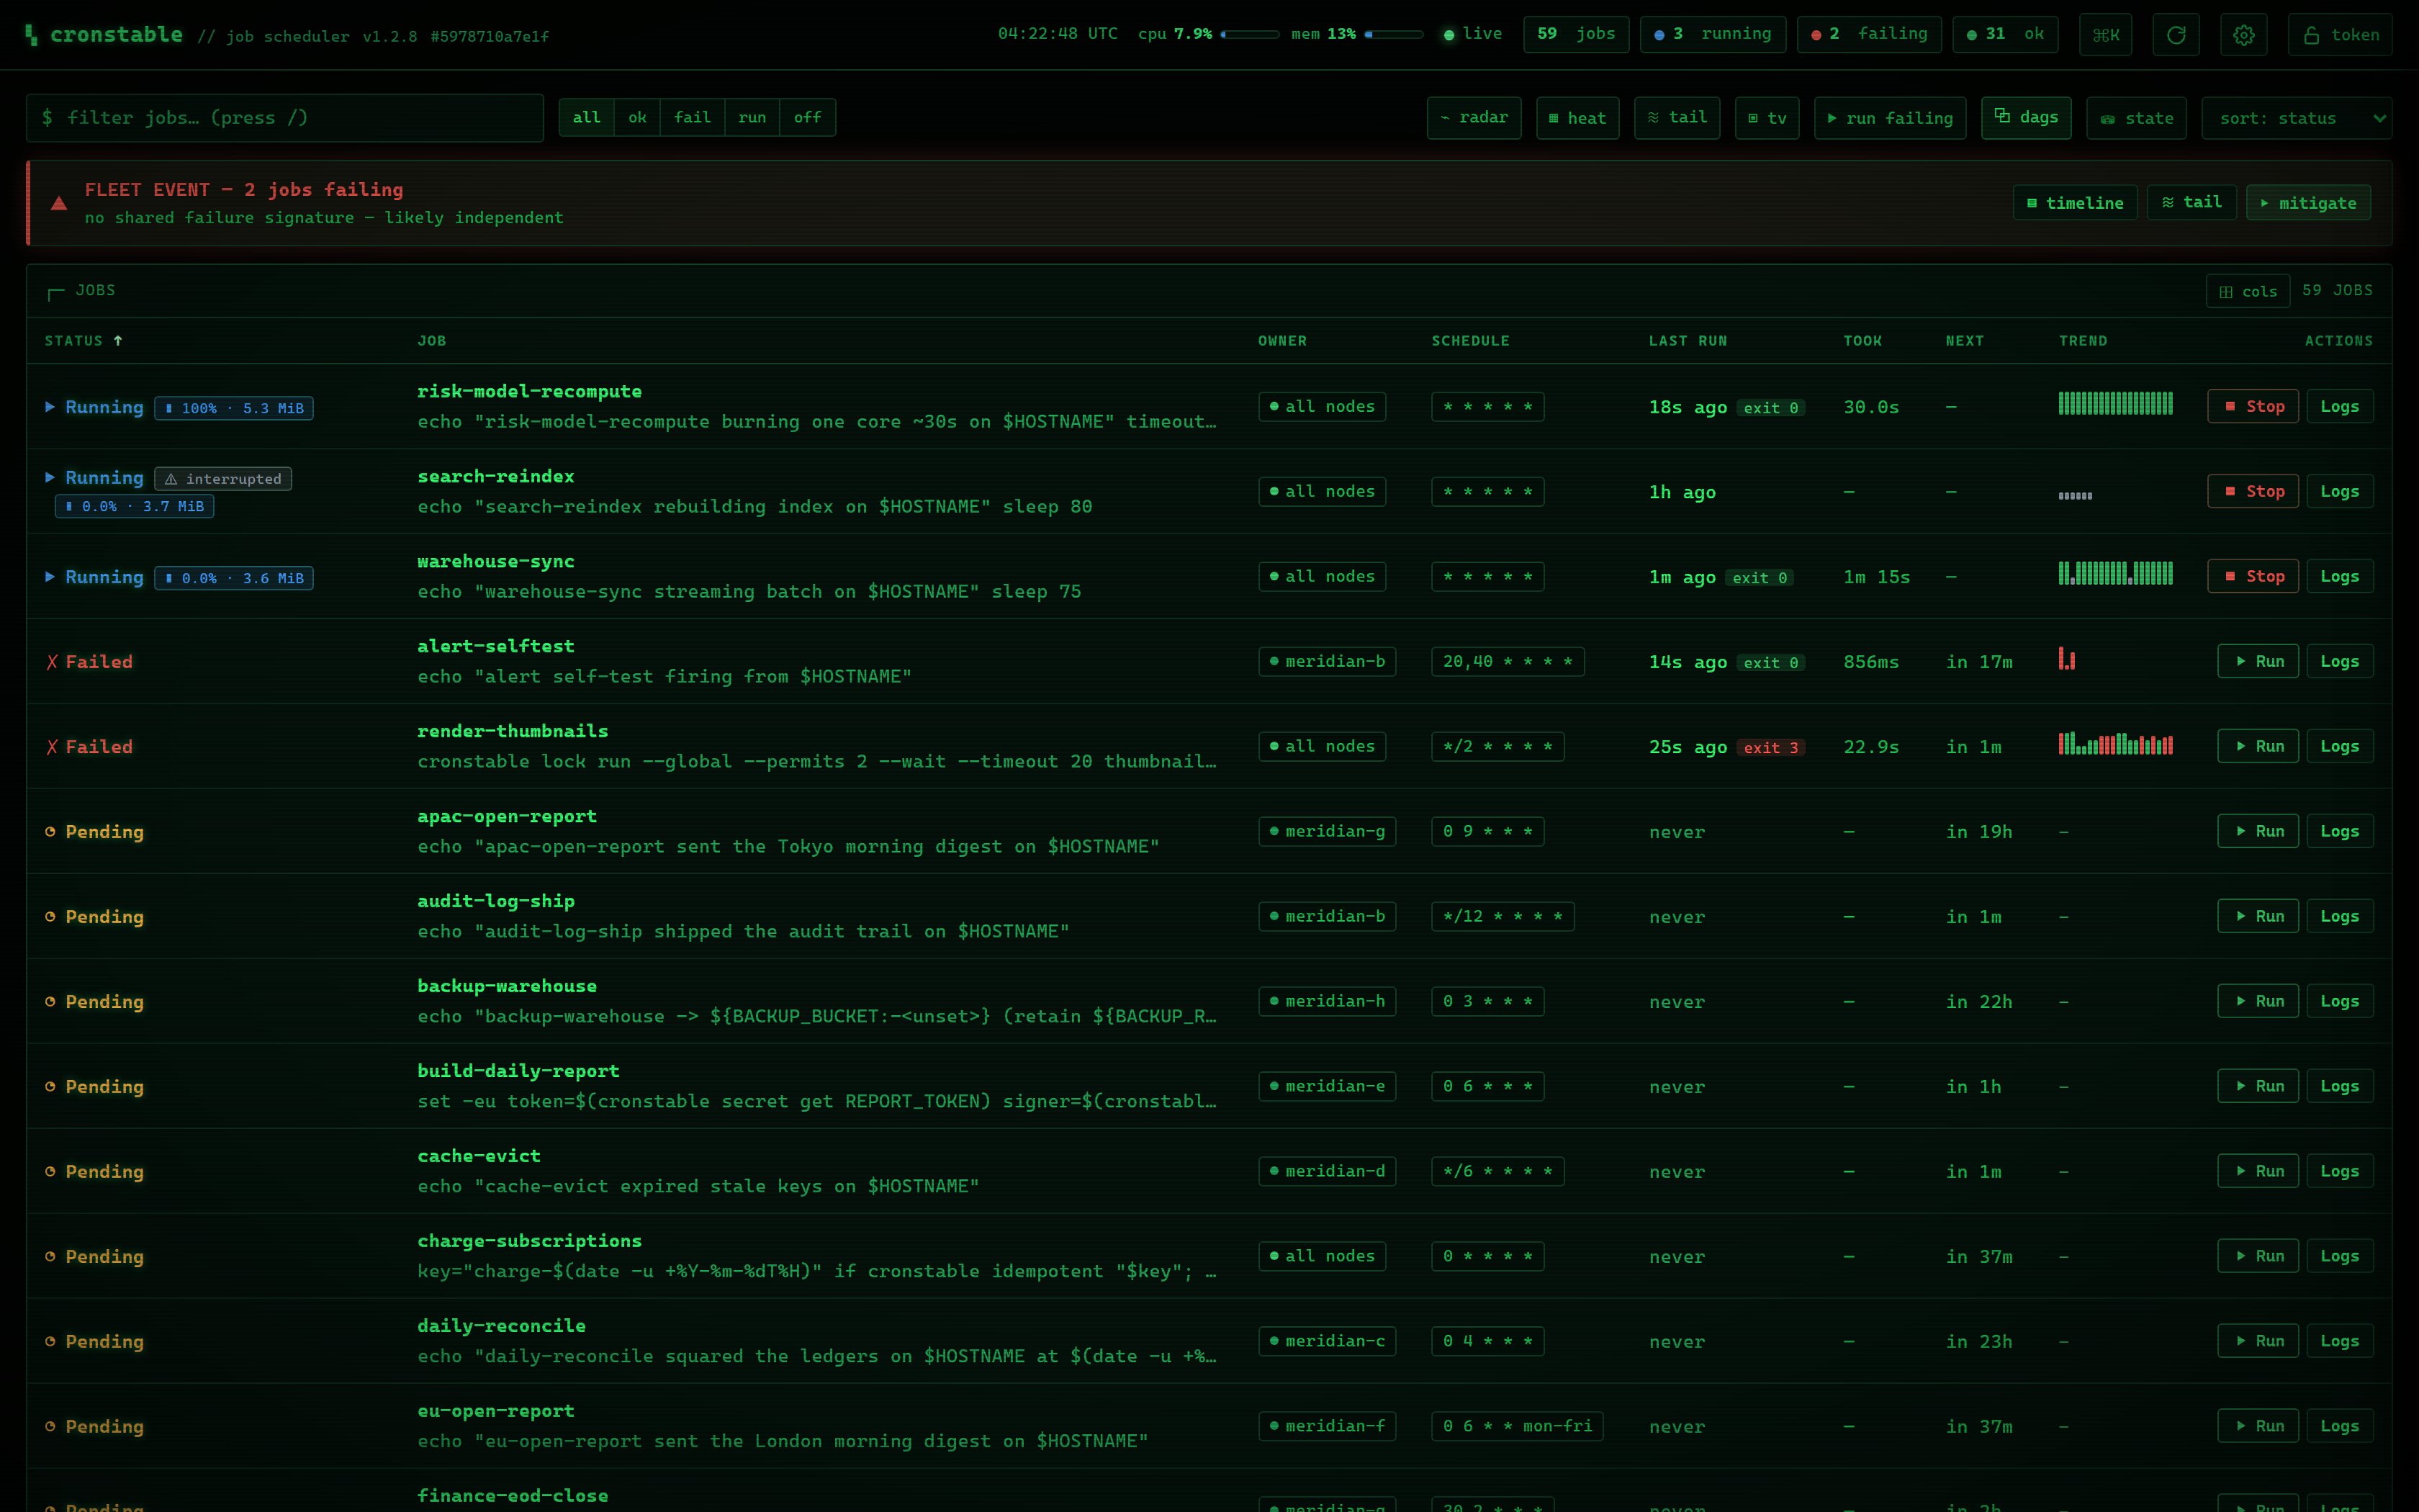This screenshot has height=1512, width=2419.
Task: Open settings gear icon
Action: (x=2243, y=35)
